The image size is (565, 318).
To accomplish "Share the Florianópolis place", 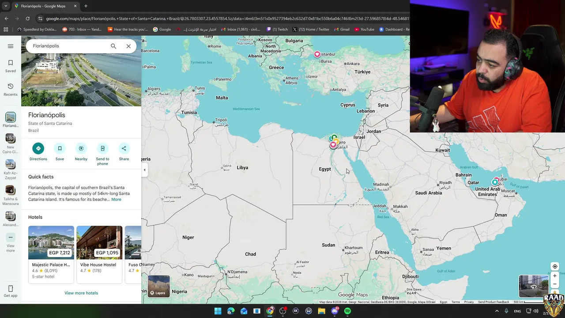I will tap(124, 151).
